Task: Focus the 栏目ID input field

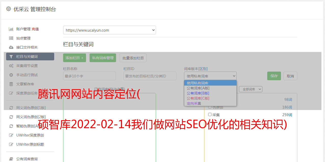Action: point(150,76)
